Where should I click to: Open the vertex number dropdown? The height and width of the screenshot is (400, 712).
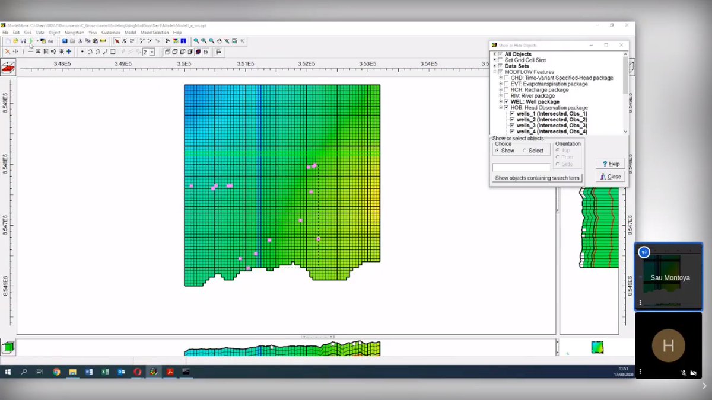(x=151, y=52)
